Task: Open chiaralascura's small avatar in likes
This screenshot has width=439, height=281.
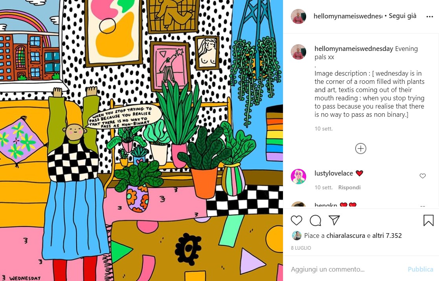Action: tap(296, 236)
